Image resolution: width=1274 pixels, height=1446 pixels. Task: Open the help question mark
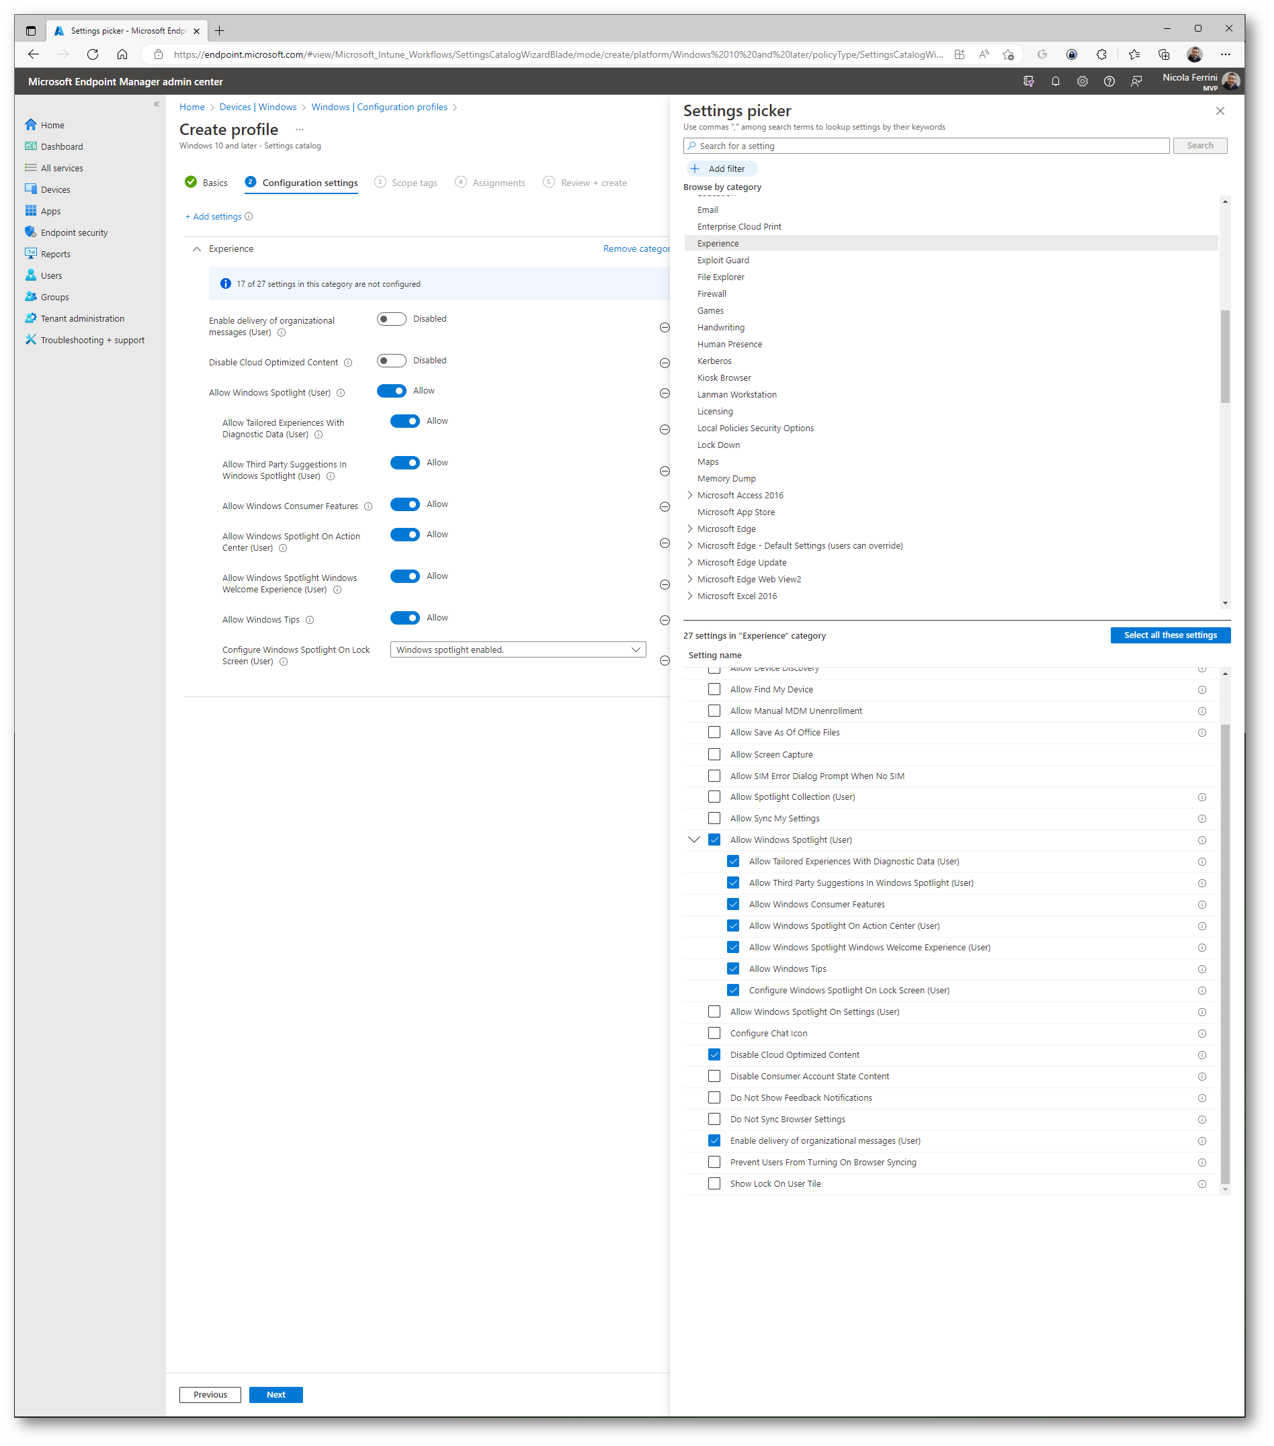click(x=1109, y=81)
